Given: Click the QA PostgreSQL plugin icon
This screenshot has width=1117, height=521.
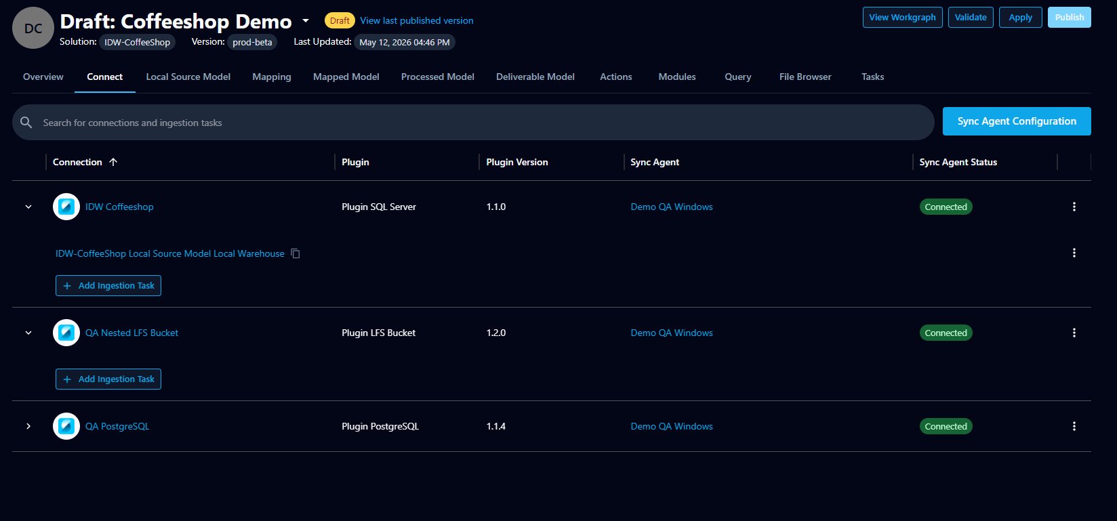Looking at the screenshot, I should click(x=66, y=426).
